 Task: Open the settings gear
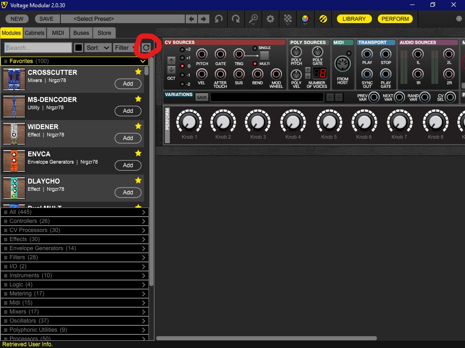coord(270,19)
